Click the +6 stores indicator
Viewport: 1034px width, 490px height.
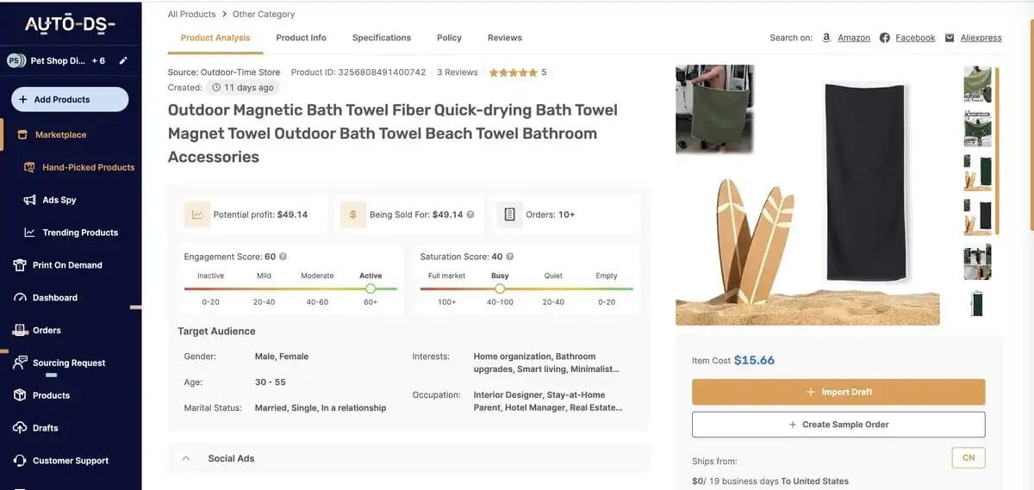pos(97,61)
